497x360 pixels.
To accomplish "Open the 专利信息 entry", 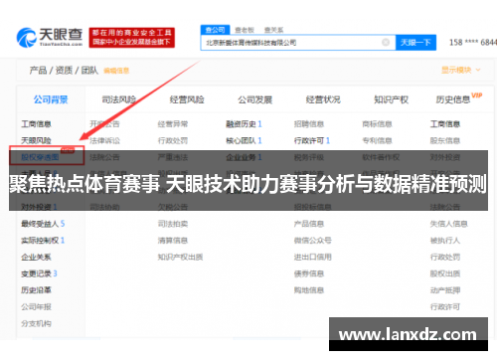I will coord(377,140).
